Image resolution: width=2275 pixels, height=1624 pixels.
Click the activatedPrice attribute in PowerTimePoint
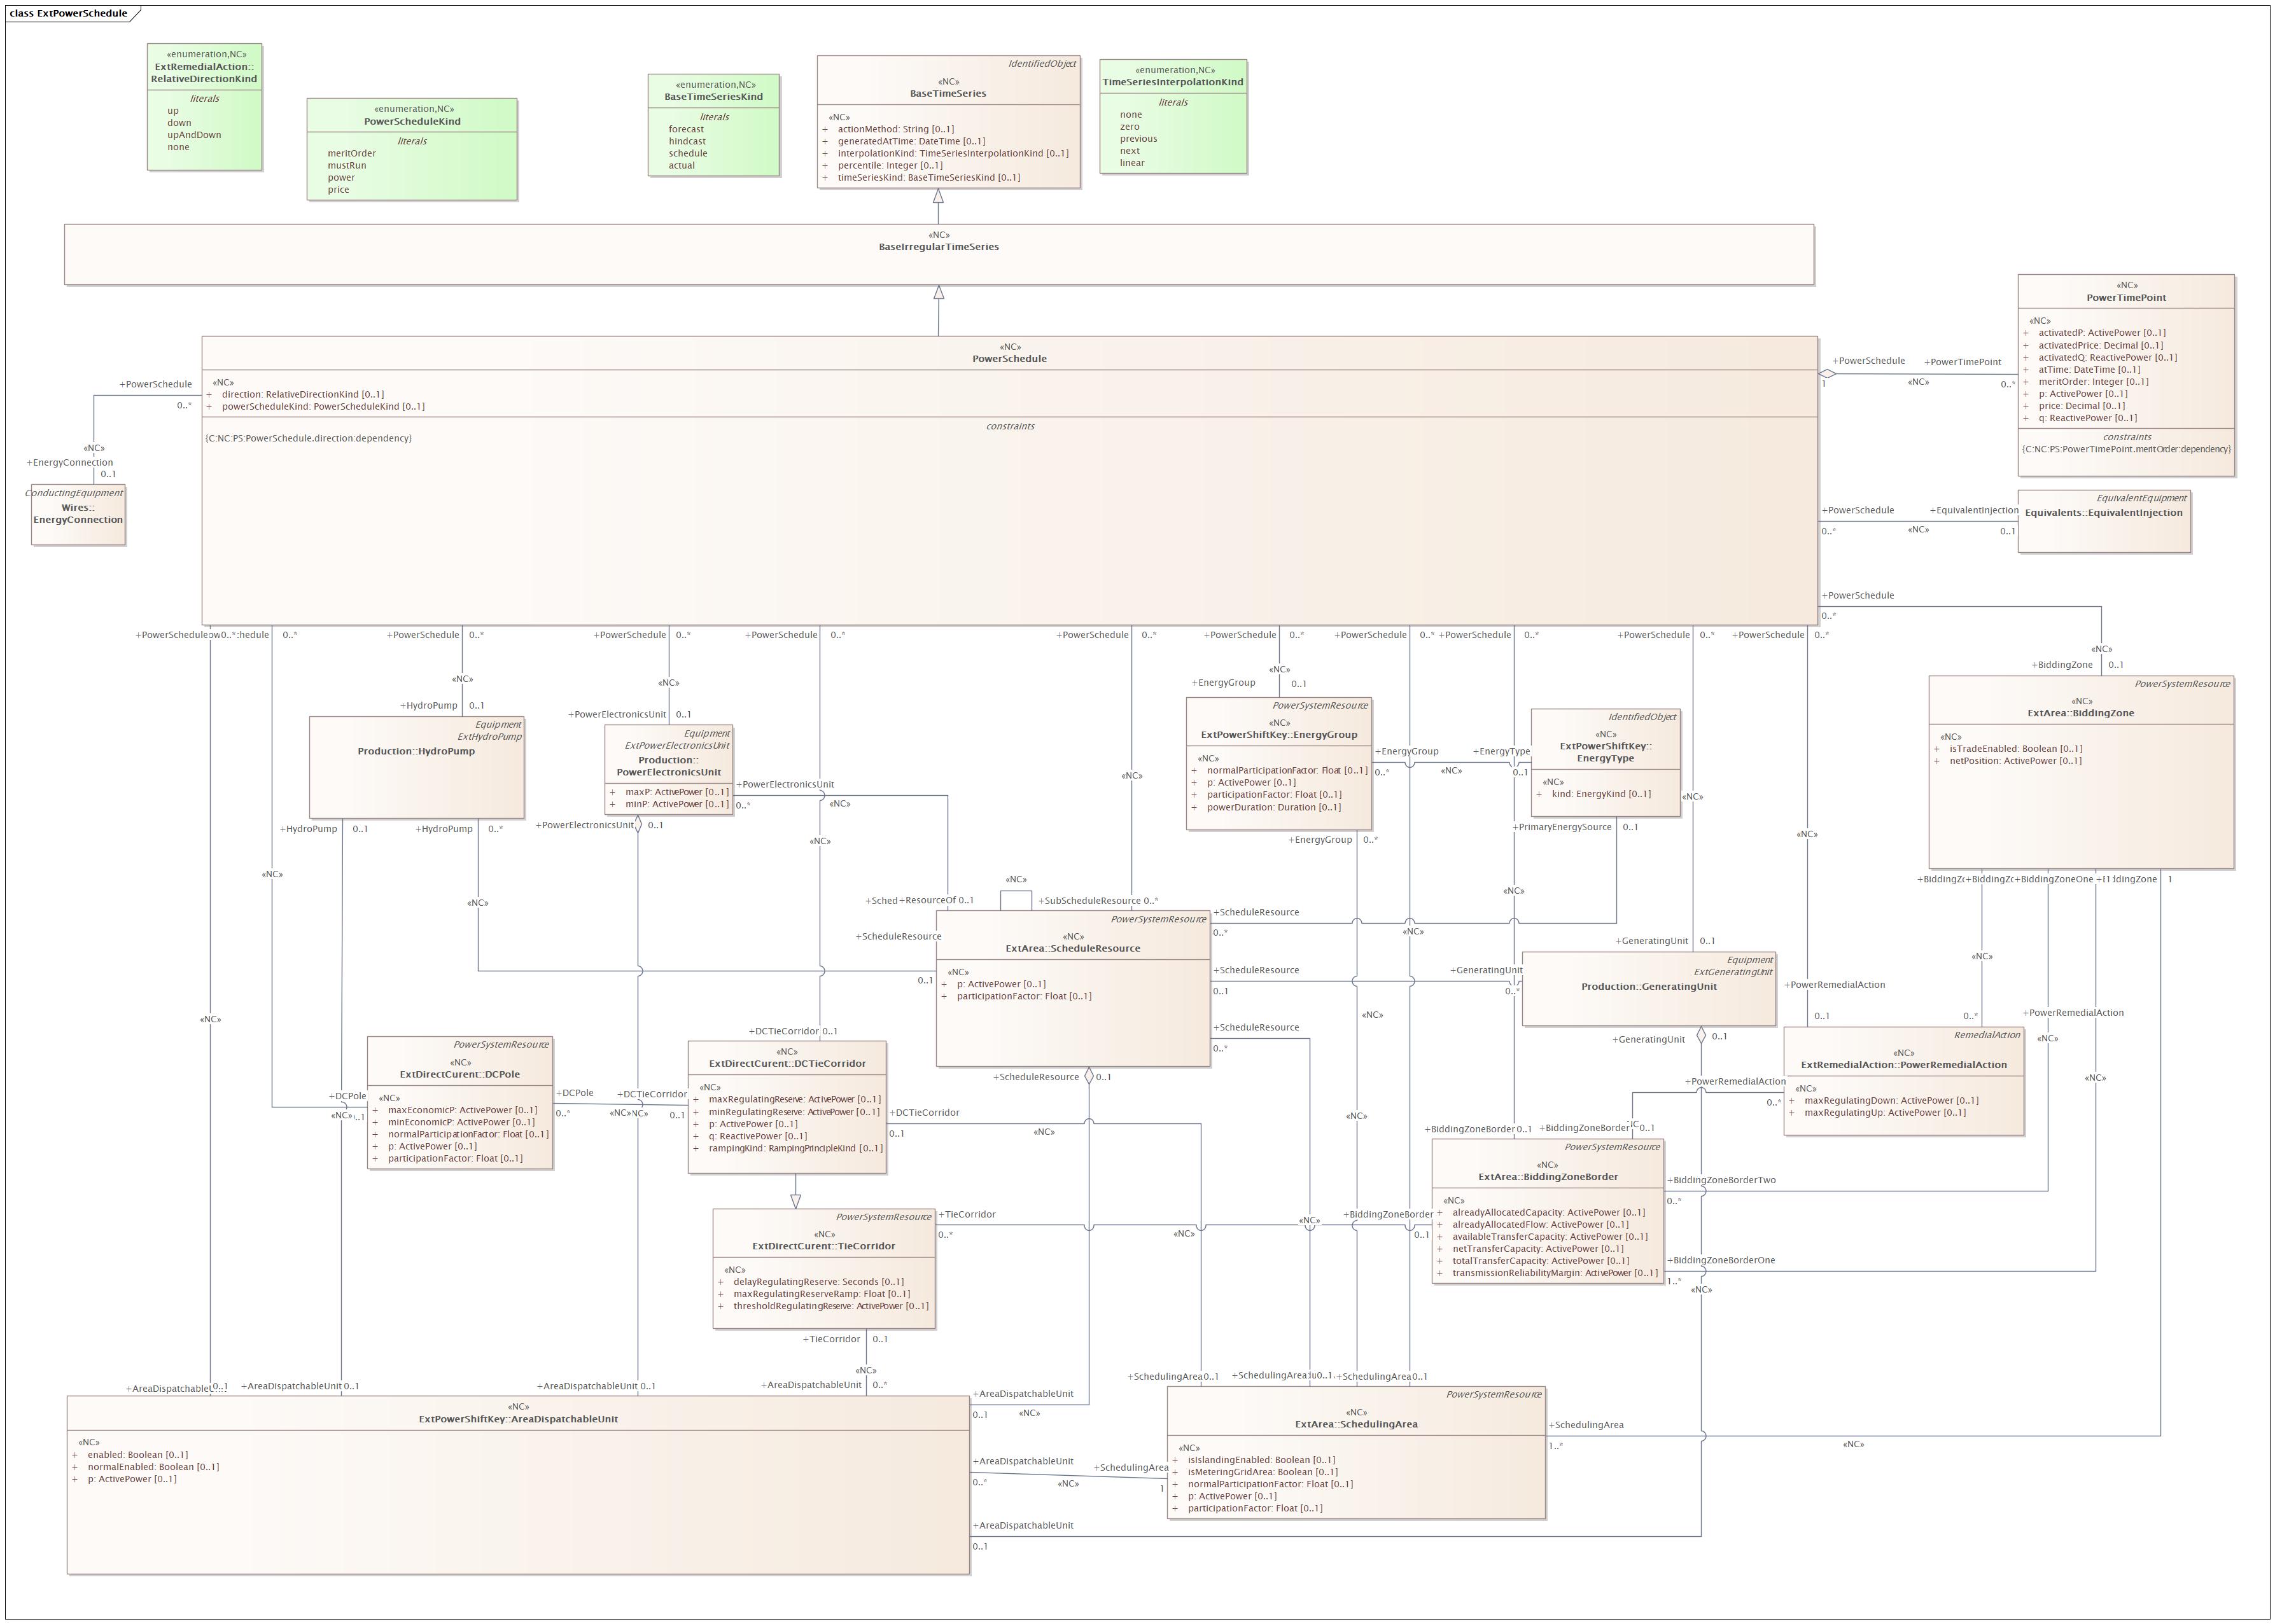[x=2101, y=346]
